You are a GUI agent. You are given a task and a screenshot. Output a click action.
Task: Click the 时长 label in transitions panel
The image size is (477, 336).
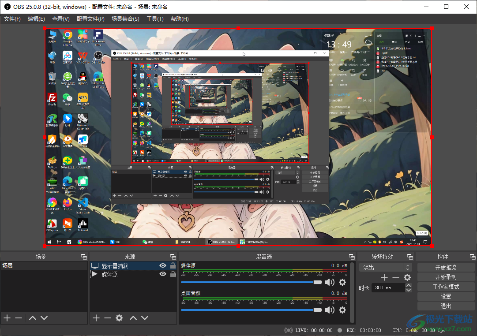(364, 287)
